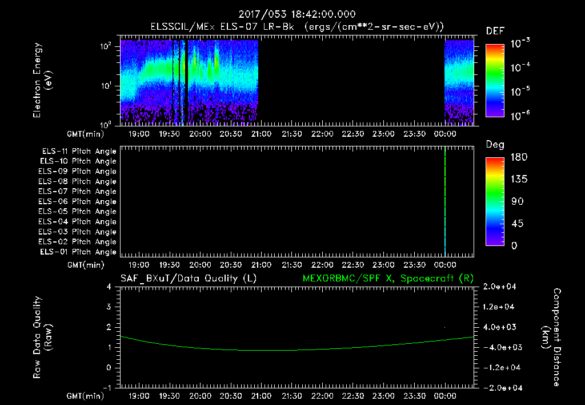Click the Component Distance (km) axis label
Image resolution: width=585 pixels, height=405 pixels.
coord(551,337)
